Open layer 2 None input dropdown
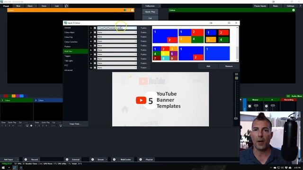Viewport: 303px width, 170px height. pyautogui.click(x=117, y=33)
